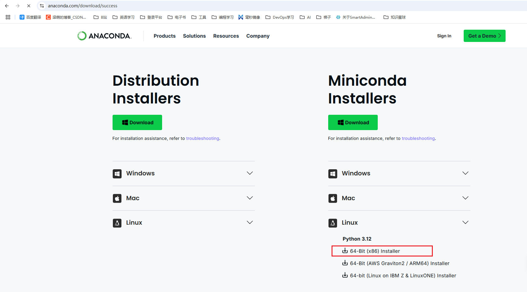
Task: Open the 知识星球 bookmark folder
Action: [395, 17]
